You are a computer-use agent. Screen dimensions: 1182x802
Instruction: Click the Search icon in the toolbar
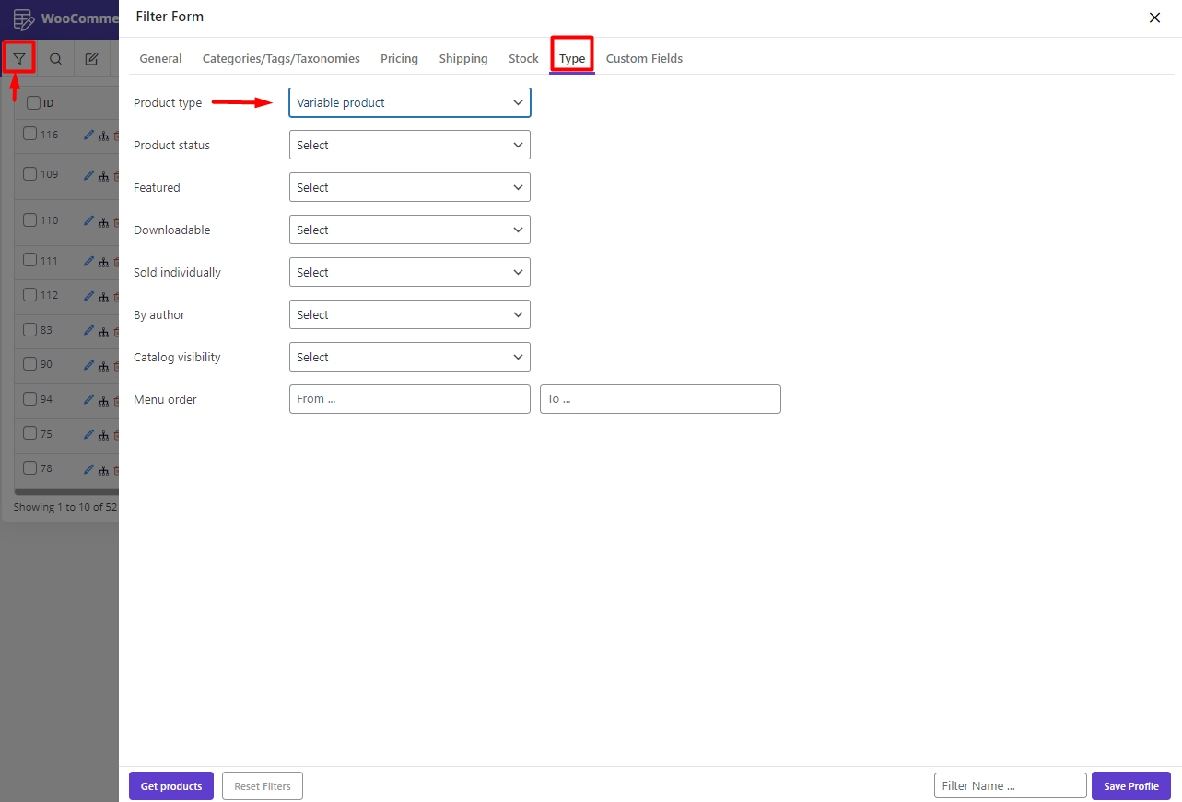point(54,57)
